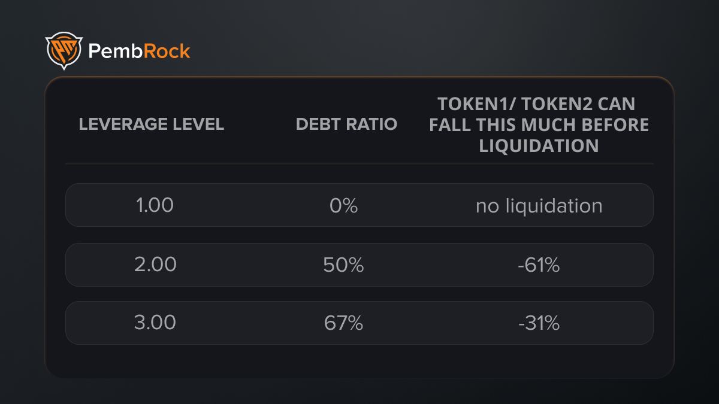Click the 67% debt ratio value
The width and height of the screenshot is (719, 404).
click(x=343, y=323)
